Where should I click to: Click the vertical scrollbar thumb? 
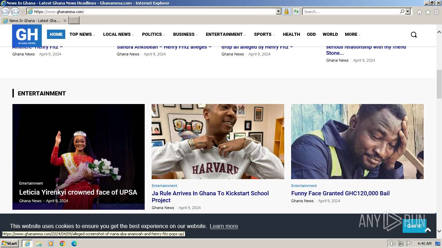coord(439,84)
